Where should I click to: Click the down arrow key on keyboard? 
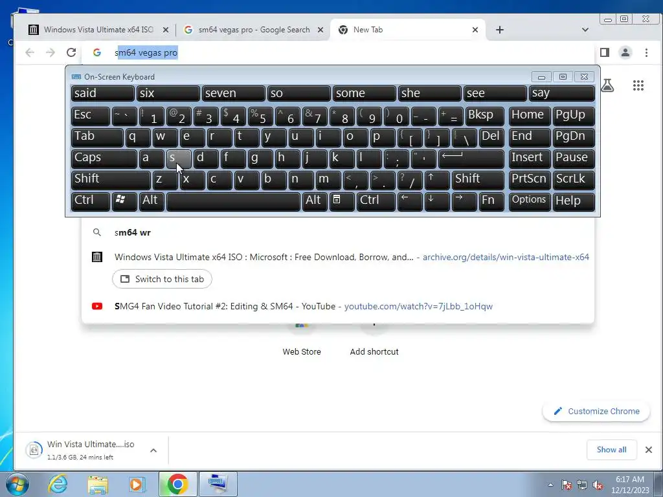tap(437, 201)
